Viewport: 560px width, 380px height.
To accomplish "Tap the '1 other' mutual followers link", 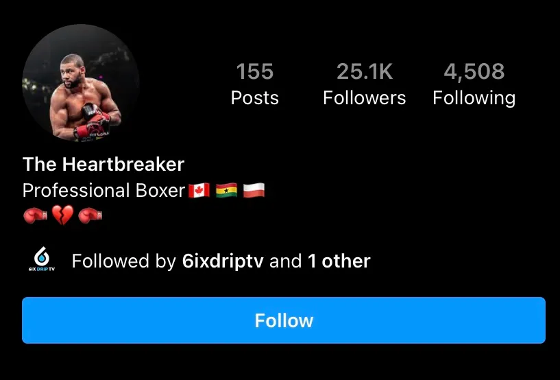I will pyautogui.click(x=339, y=261).
